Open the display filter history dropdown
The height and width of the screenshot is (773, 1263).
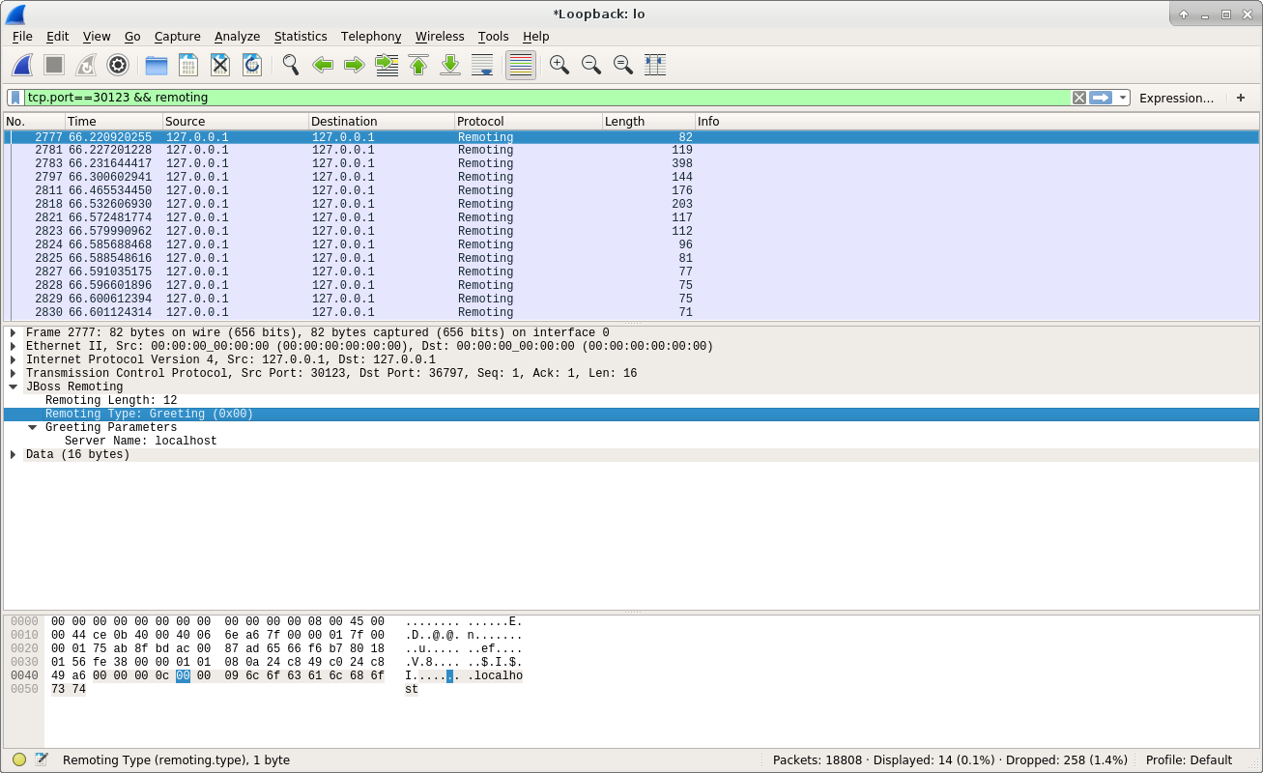tap(1122, 98)
